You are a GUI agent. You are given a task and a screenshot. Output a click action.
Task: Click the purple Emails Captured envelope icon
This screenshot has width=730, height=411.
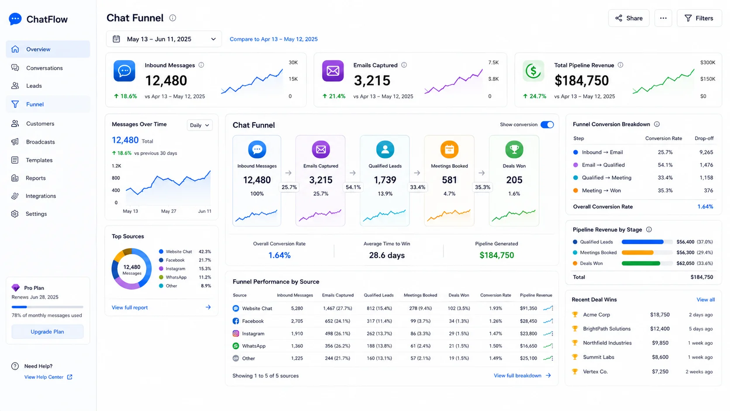click(x=333, y=71)
